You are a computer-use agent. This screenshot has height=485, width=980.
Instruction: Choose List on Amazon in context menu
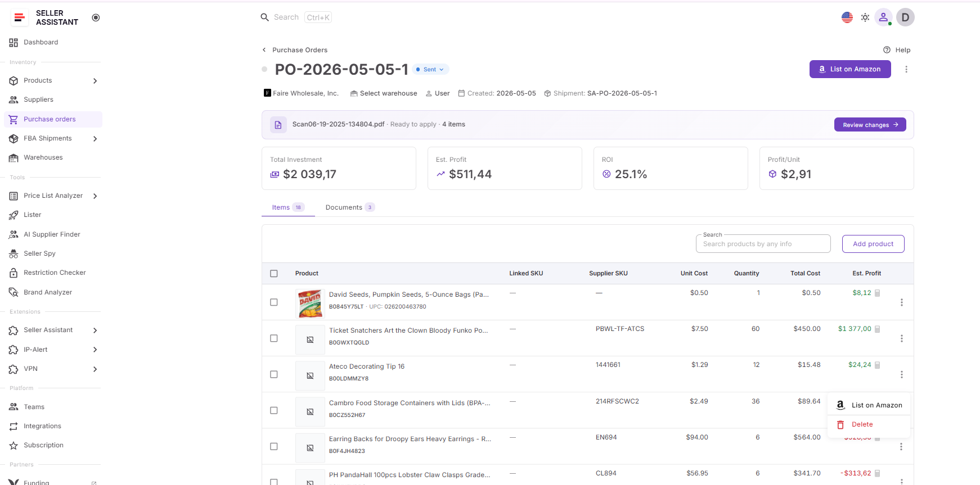click(869, 405)
